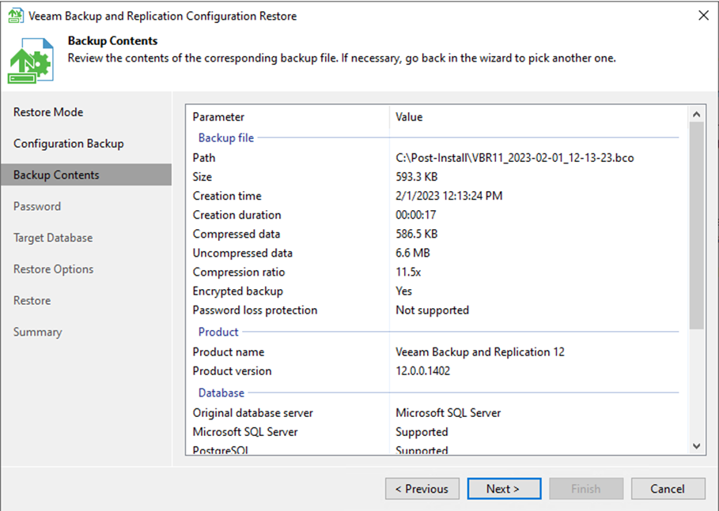Select the Restore Options step
This screenshot has height=511, width=719.
(x=53, y=269)
